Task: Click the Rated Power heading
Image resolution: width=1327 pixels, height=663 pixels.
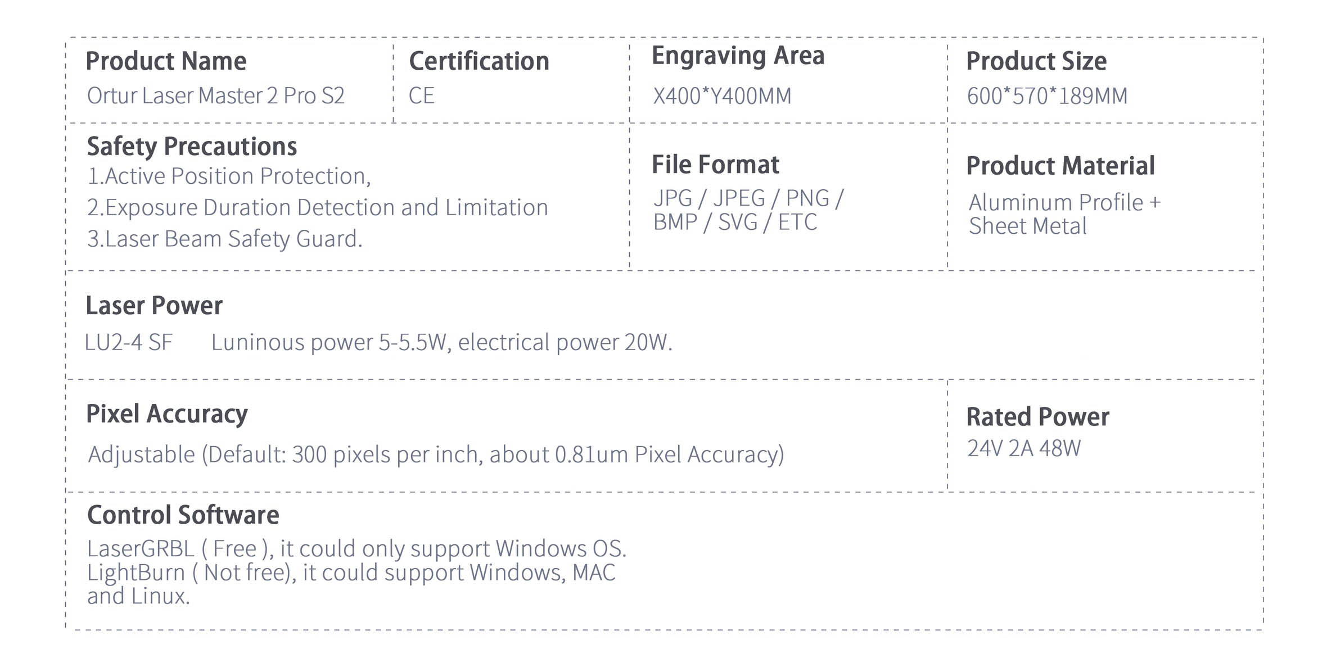Action: point(1037,417)
